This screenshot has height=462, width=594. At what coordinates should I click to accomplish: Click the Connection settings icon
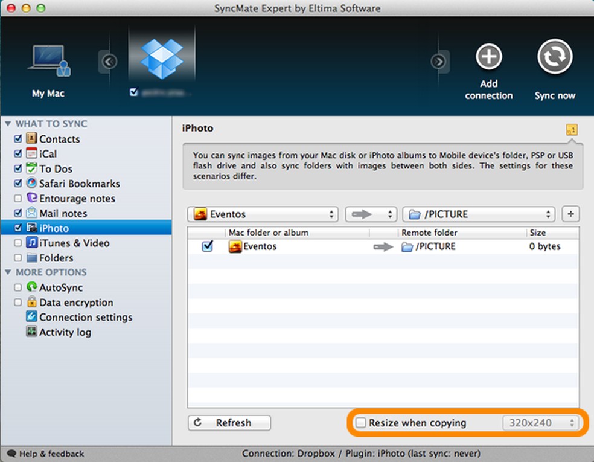pos(32,316)
